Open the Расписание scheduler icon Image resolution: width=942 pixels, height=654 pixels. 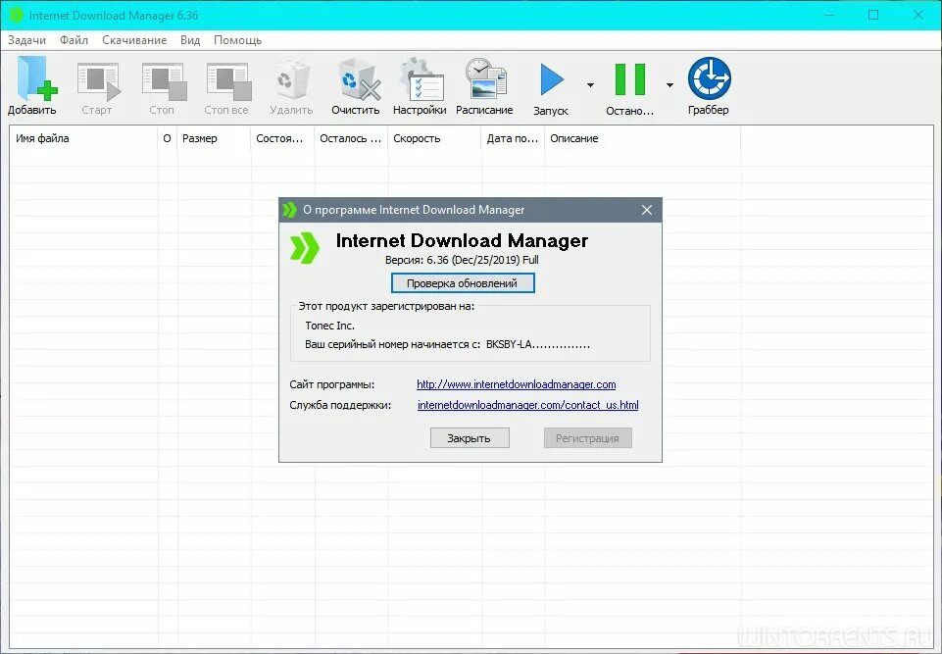(485, 78)
